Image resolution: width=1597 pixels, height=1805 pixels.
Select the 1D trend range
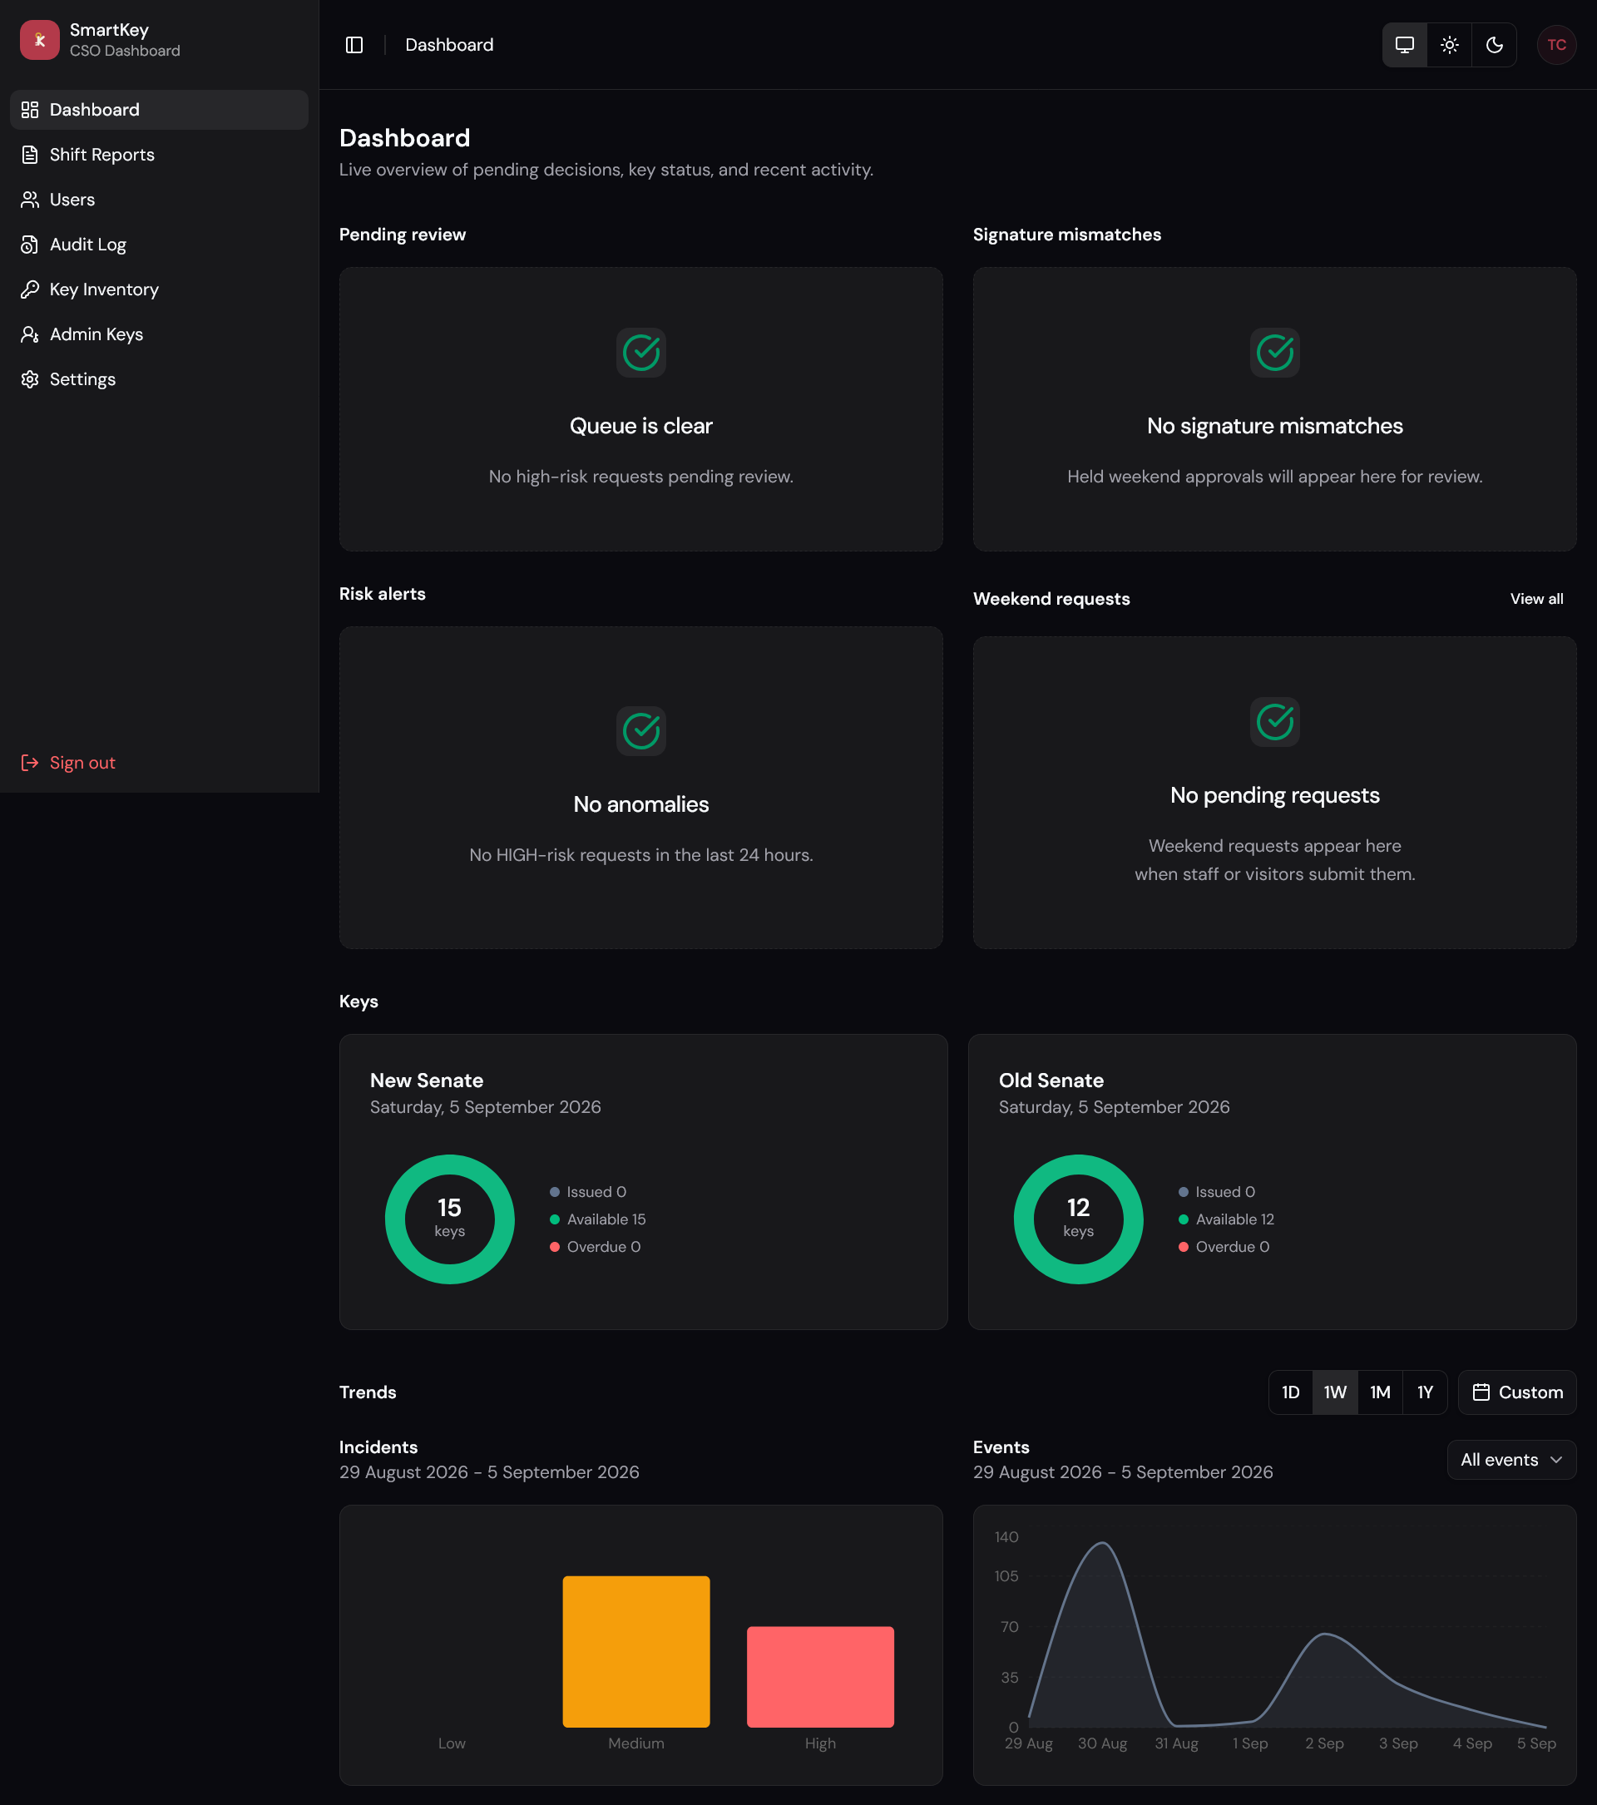point(1291,1392)
